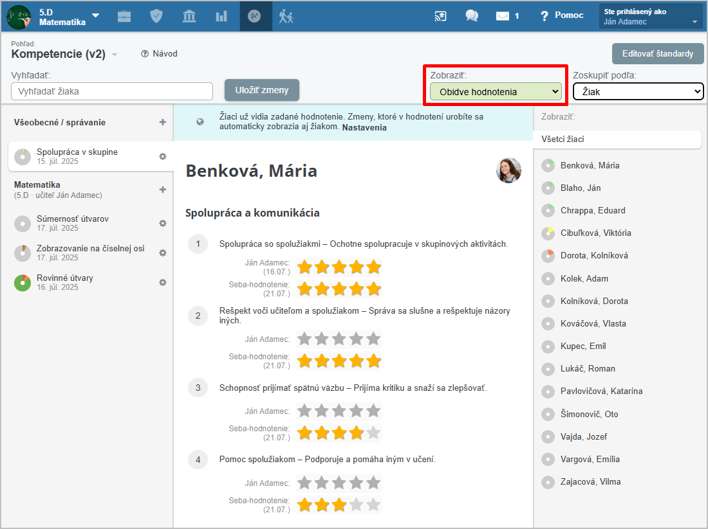Open settings gear for Rovinné útvary
Screen dimensions: 708x529
pyautogui.click(x=163, y=282)
